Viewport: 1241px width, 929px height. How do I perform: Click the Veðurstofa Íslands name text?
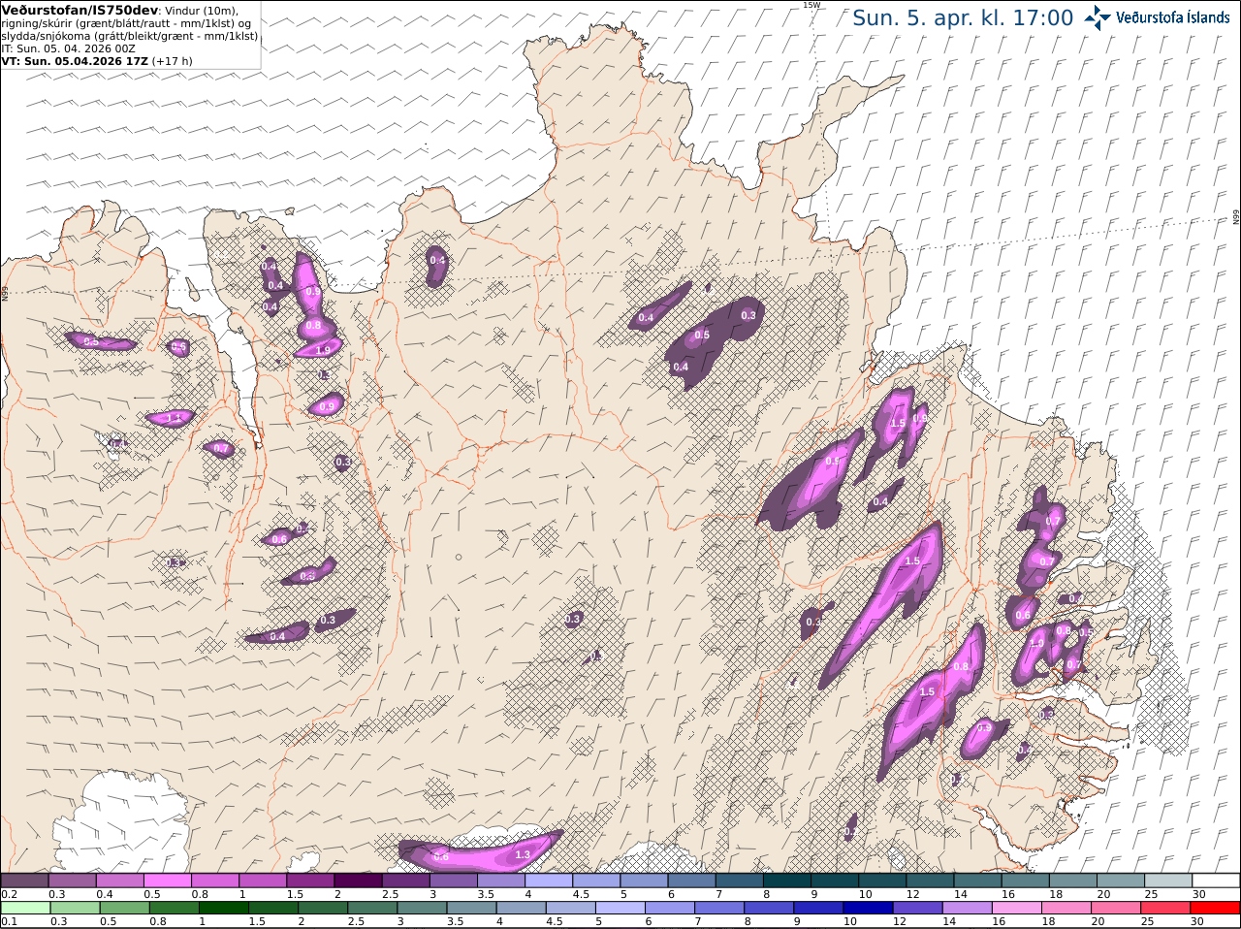[x=1173, y=17]
